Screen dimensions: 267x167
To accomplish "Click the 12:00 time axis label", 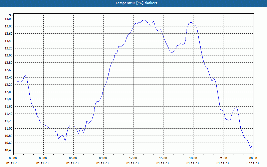I will 133,158.
